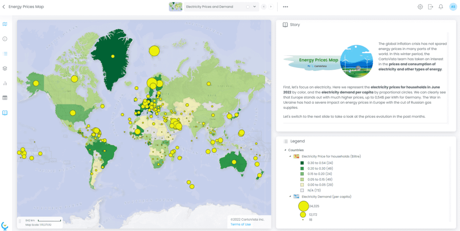
Task: Open notifications bell
Action: click(441, 7)
